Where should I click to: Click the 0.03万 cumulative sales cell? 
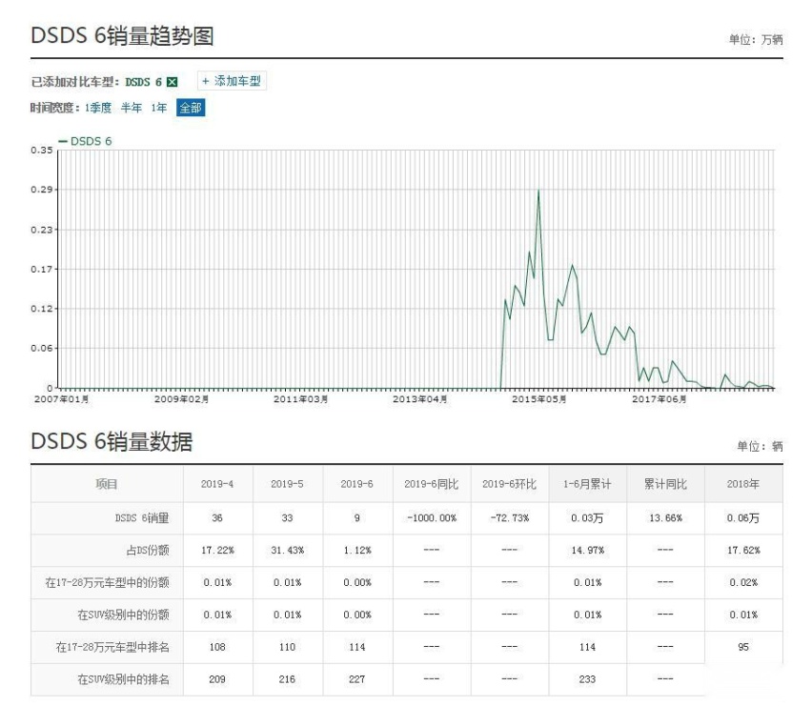pos(587,518)
